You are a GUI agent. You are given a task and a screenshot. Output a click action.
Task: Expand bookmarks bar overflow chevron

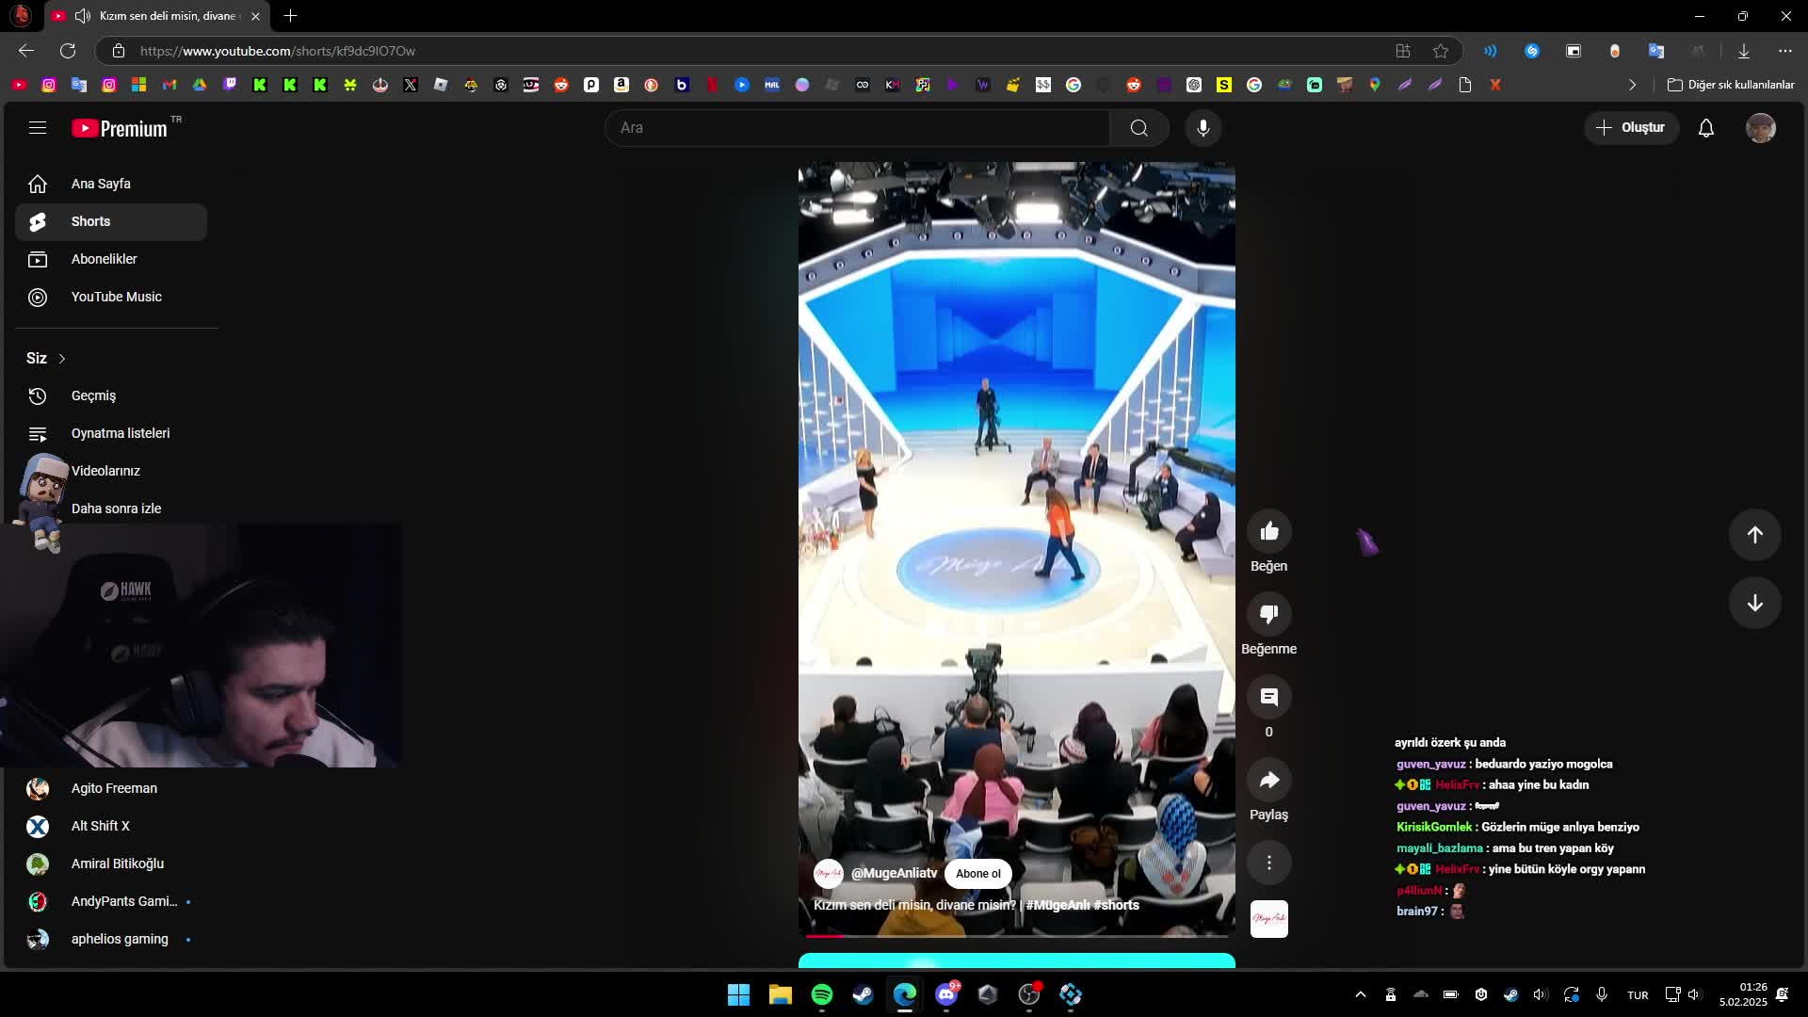pyautogui.click(x=1632, y=85)
